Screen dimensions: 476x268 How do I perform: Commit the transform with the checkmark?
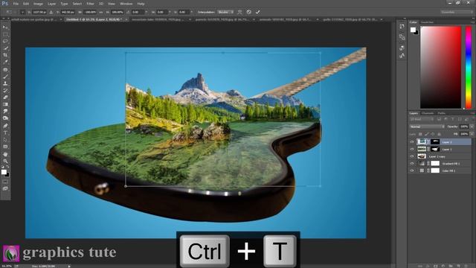tap(258, 12)
